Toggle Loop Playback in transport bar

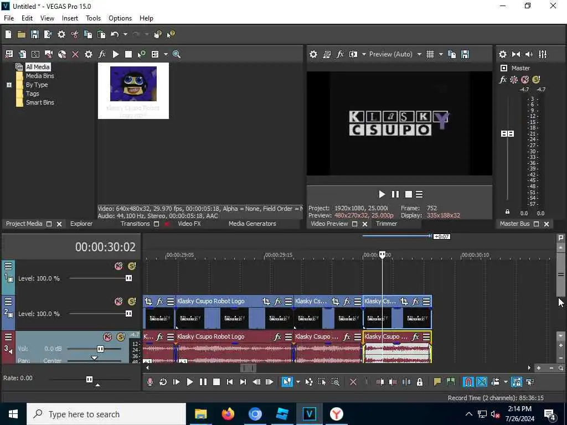(x=163, y=382)
